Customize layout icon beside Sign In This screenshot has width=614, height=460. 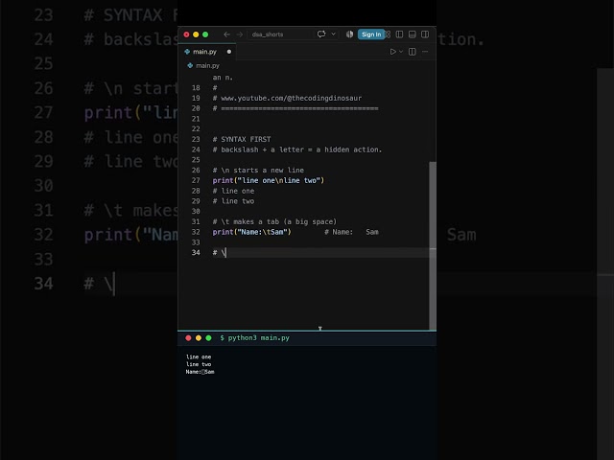point(388,34)
